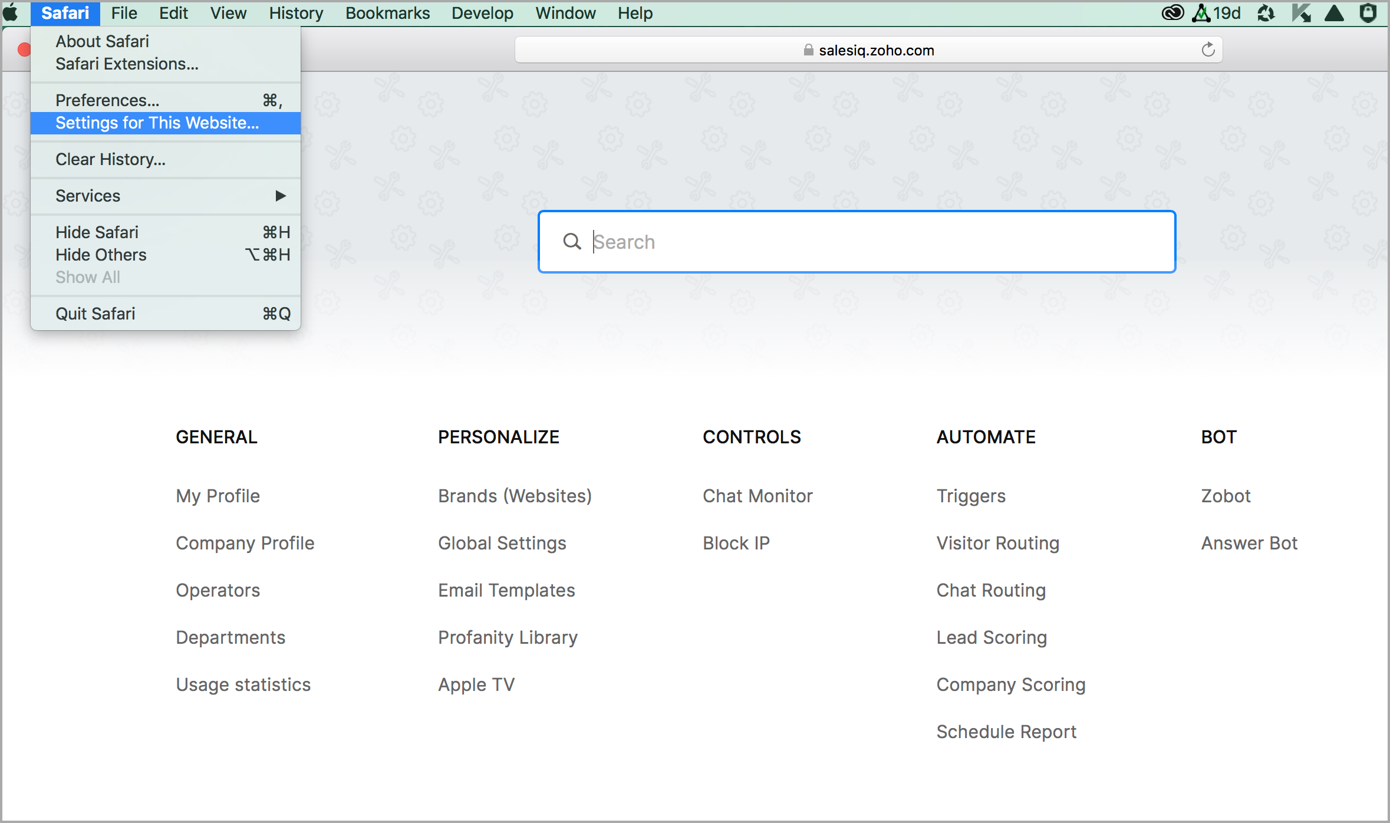The image size is (1390, 823).
Task: Open the Develop menu in menu bar
Action: [x=482, y=13]
